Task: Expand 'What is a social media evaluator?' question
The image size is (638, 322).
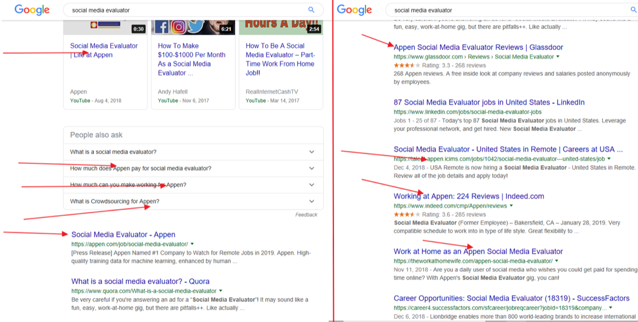Action: coord(193,151)
